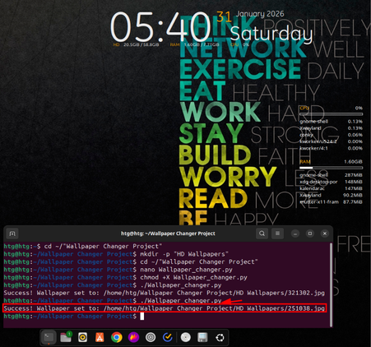Click the terminal window scrollbar

(x=331, y=284)
